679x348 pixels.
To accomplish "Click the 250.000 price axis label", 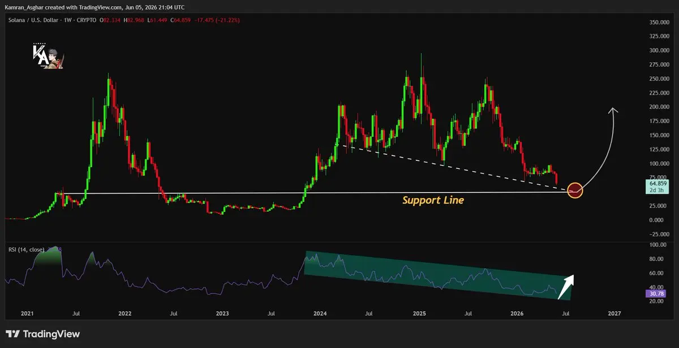I will (659, 79).
